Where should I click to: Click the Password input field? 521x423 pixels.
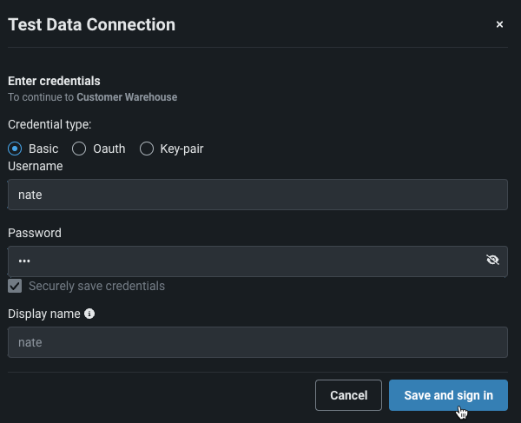[x=243, y=261]
